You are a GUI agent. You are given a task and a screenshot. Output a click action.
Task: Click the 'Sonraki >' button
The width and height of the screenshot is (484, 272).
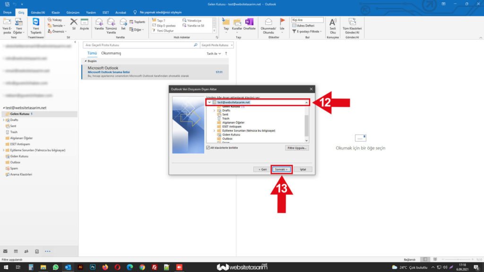[x=282, y=169]
